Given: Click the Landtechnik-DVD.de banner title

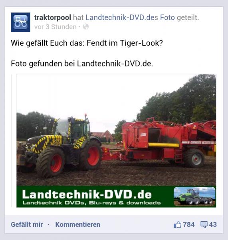Looking at the screenshot, I should pyautogui.click(x=87, y=194).
